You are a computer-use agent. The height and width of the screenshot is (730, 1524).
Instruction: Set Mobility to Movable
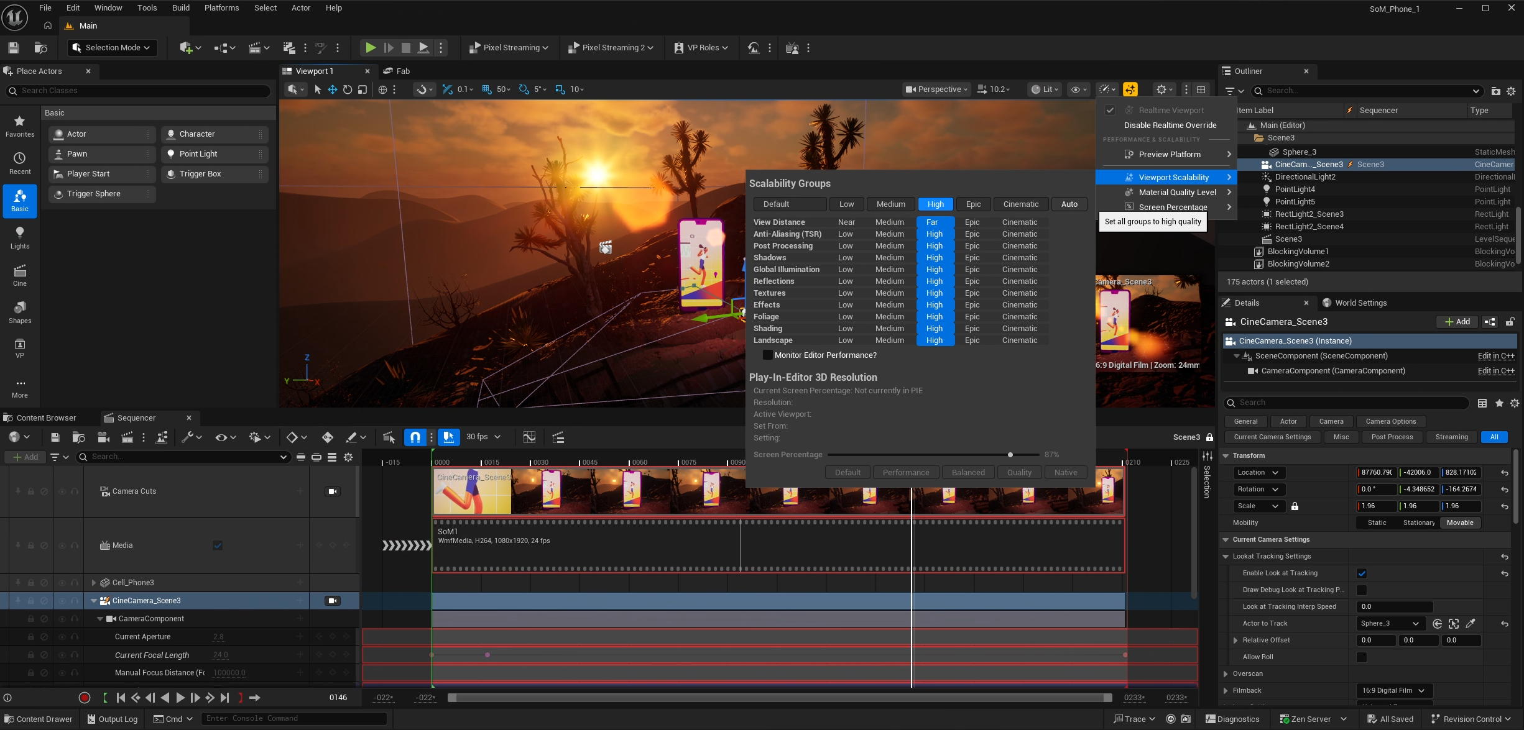point(1460,523)
